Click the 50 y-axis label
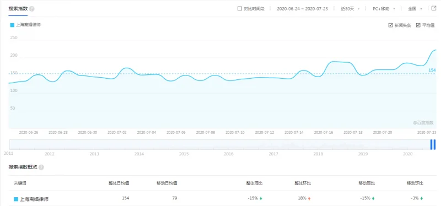Viewport: 441px width, 206px height. click(12, 108)
